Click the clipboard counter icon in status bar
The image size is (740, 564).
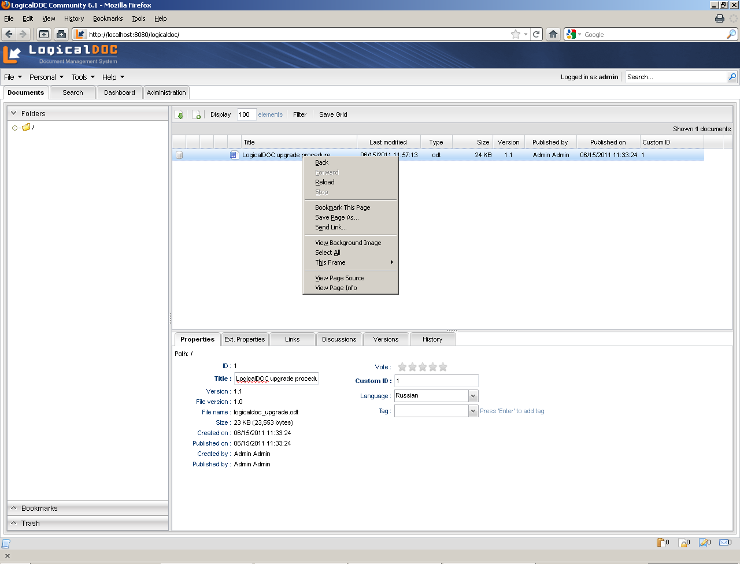tap(661, 542)
